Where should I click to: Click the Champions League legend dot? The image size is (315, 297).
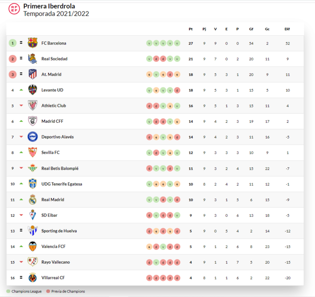point(8,291)
